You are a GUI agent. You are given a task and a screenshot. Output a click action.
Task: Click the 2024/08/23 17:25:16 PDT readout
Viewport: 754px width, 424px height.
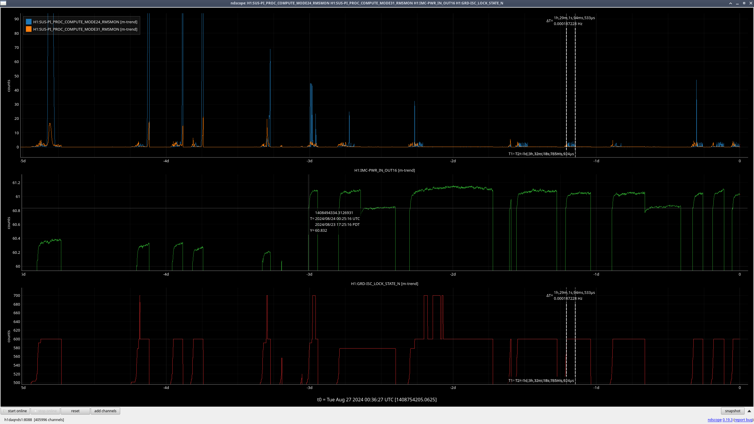pyautogui.click(x=337, y=224)
